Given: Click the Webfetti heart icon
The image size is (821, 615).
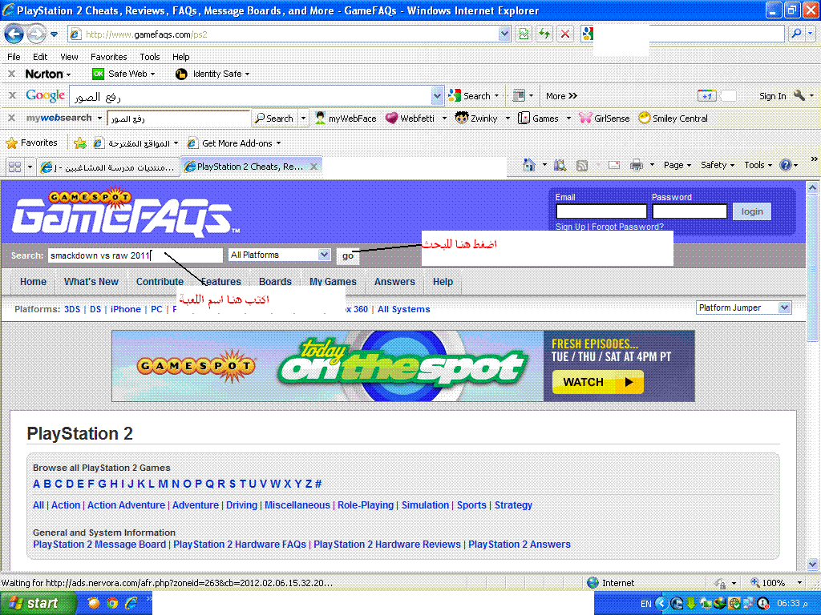Looking at the screenshot, I should tap(391, 119).
